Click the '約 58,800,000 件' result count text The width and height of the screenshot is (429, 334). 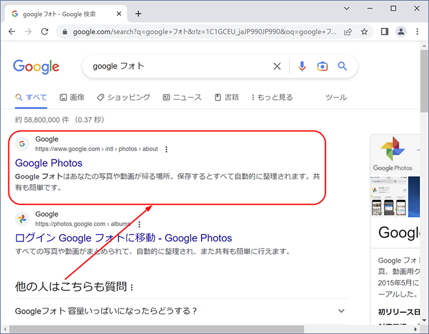(42, 120)
